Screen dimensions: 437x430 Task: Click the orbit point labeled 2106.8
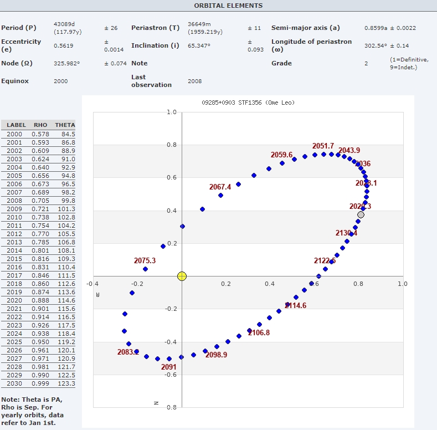click(x=249, y=331)
